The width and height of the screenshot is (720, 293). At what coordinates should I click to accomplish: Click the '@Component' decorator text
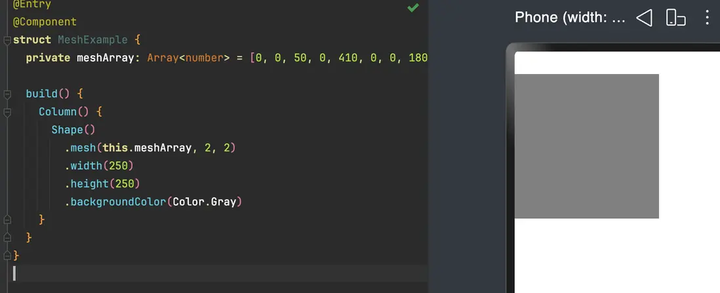45,22
